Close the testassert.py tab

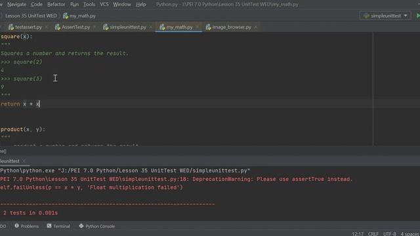pos(47,27)
